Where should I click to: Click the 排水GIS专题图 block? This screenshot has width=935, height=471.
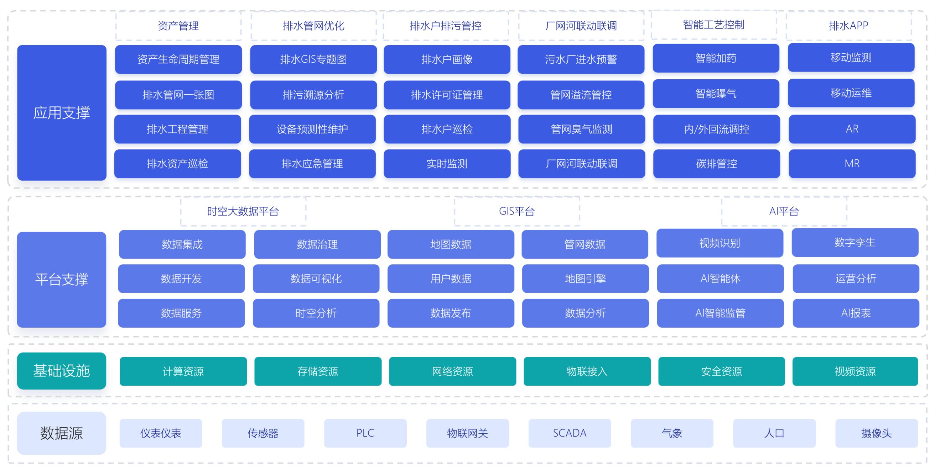tap(313, 60)
